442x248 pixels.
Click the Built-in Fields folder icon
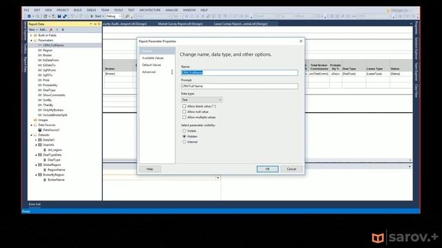pos(35,35)
